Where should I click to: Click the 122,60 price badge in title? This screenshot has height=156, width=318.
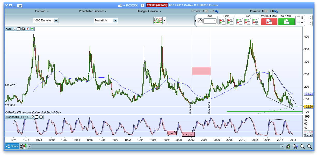click(157, 5)
